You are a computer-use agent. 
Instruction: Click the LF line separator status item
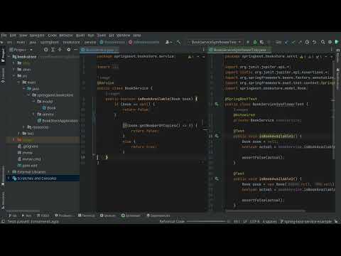[245, 221]
